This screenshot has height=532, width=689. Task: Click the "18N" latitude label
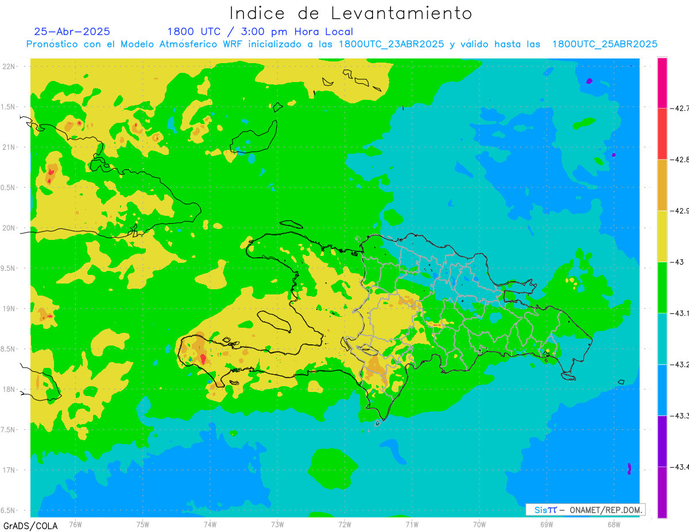click(9, 389)
